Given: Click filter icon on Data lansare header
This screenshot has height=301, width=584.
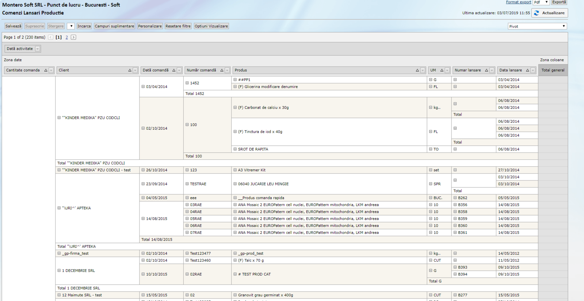Looking at the screenshot, I should coord(533,71).
